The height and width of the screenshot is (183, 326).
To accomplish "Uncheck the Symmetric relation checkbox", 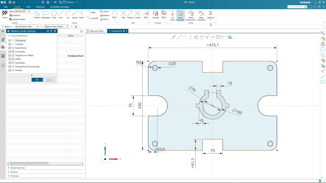I will (x=10, y=63).
